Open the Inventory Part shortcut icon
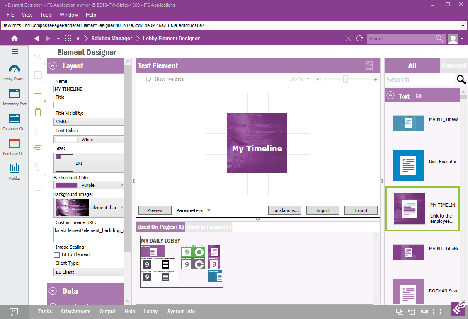468x319 pixels. coord(15,94)
